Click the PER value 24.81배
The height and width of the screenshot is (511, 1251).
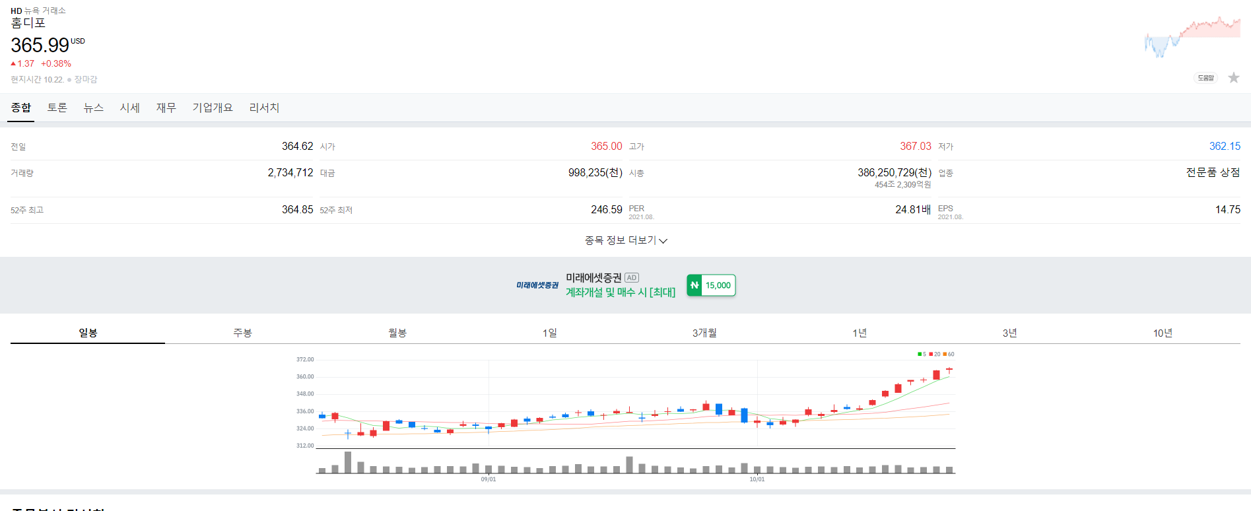[x=913, y=209]
